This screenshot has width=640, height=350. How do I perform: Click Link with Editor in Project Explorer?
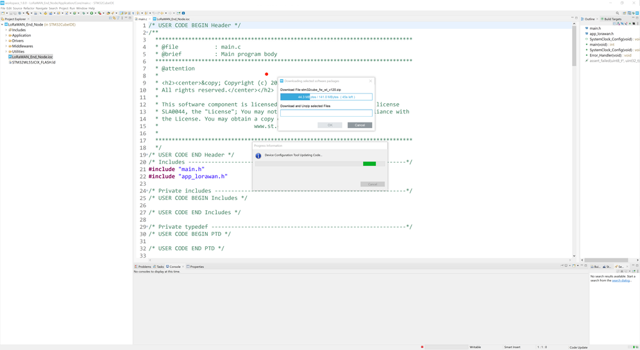pos(114,19)
